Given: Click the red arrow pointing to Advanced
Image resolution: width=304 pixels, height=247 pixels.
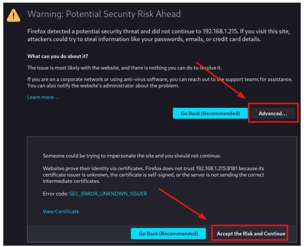Looking at the screenshot, I should coord(221,80).
